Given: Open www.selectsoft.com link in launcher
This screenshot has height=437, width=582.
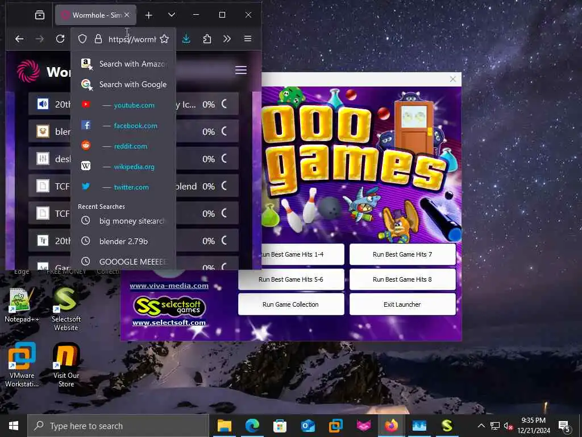Looking at the screenshot, I should pos(169,323).
